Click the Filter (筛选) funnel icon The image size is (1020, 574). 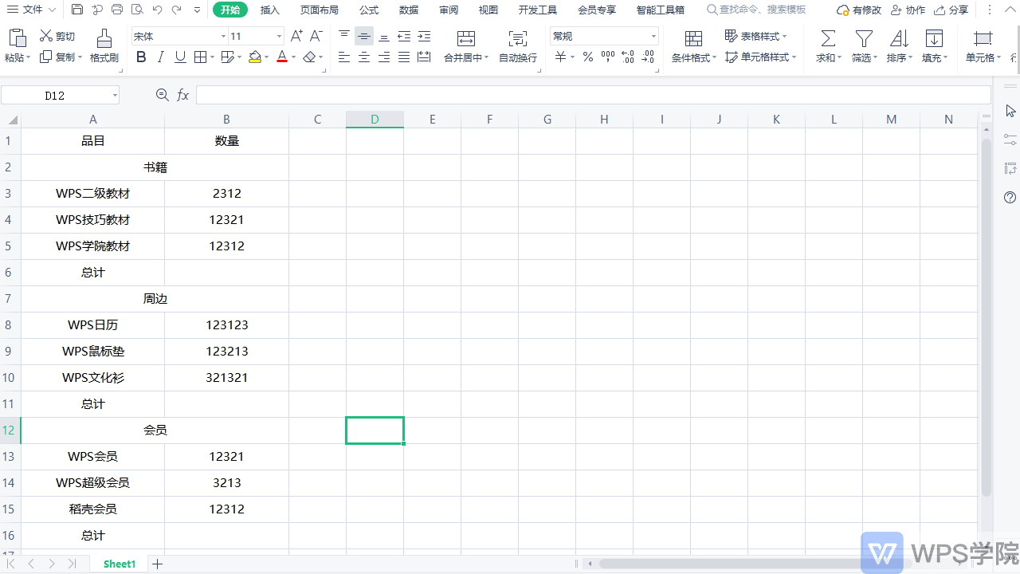(863, 39)
